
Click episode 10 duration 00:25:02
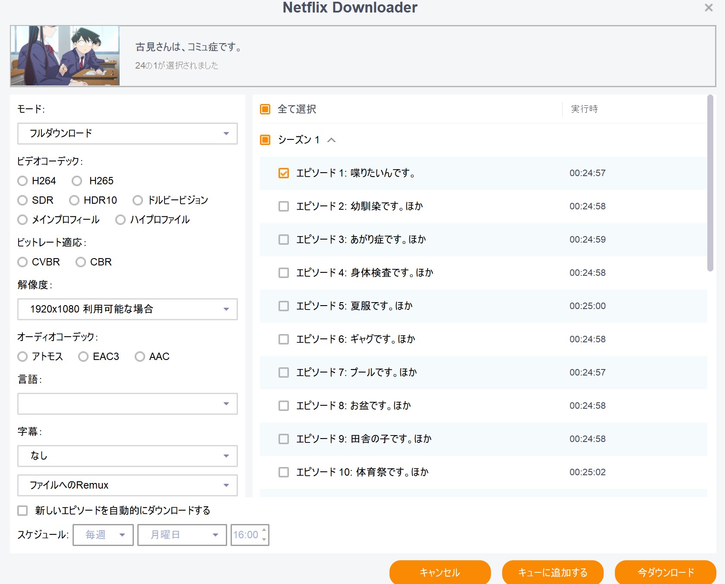tap(587, 472)
